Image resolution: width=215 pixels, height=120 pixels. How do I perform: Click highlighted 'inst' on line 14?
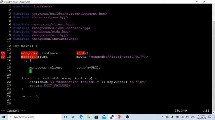pos(81,53)
